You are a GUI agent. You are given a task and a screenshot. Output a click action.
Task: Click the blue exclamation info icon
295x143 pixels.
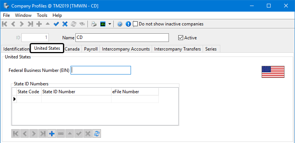(128, 24)
